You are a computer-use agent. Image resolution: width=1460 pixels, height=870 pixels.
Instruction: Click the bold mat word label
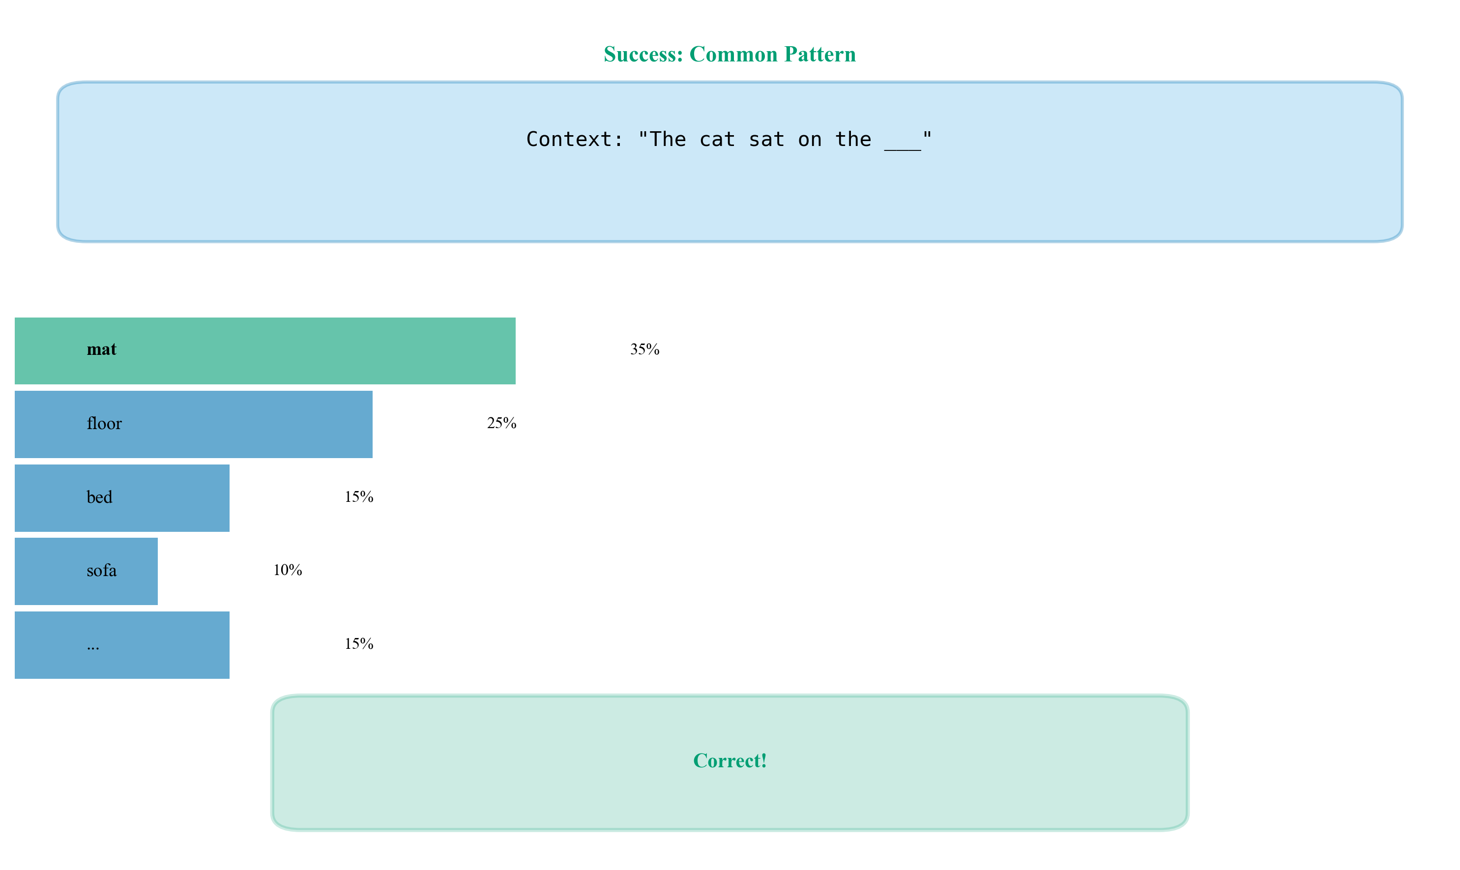[x=101, y=349]
